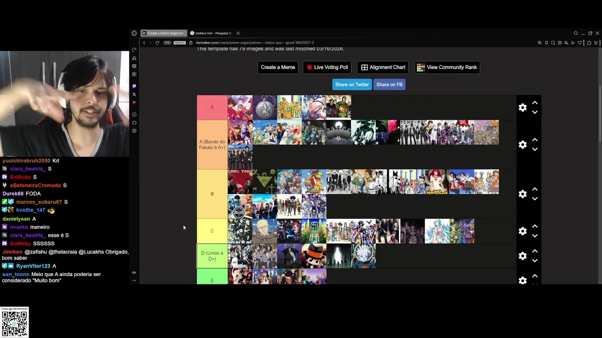Image resolution: width=602 pixels, height=338 pixels.
Task: Switch to the zodiaco hxh Pesquisa tab
Action: (211, 33)
